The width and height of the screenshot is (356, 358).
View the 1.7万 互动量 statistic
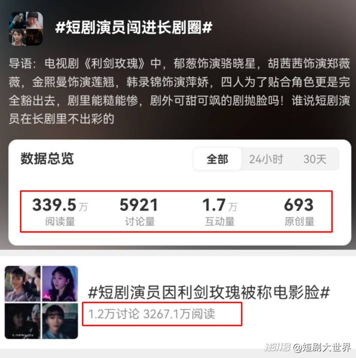click(220, 211)
